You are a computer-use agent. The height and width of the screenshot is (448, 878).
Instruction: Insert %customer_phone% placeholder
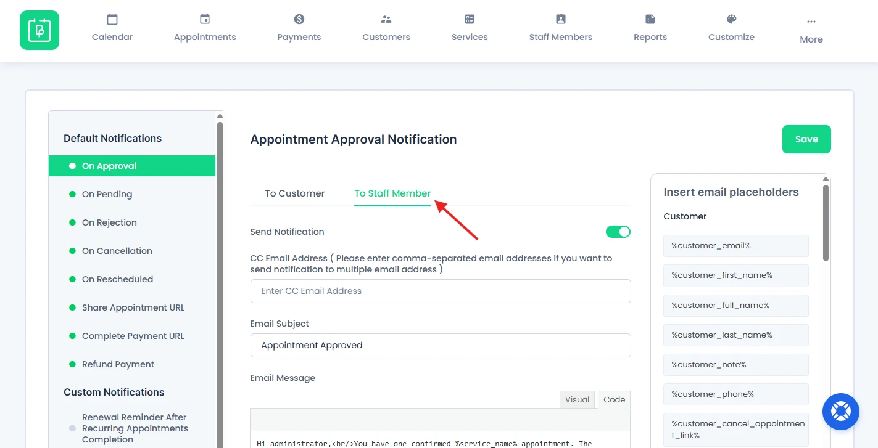[736, 394]
